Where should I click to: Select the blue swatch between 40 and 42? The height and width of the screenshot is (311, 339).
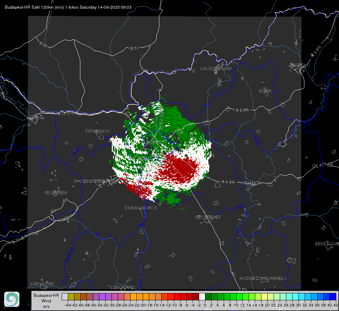tap(333, 296)
